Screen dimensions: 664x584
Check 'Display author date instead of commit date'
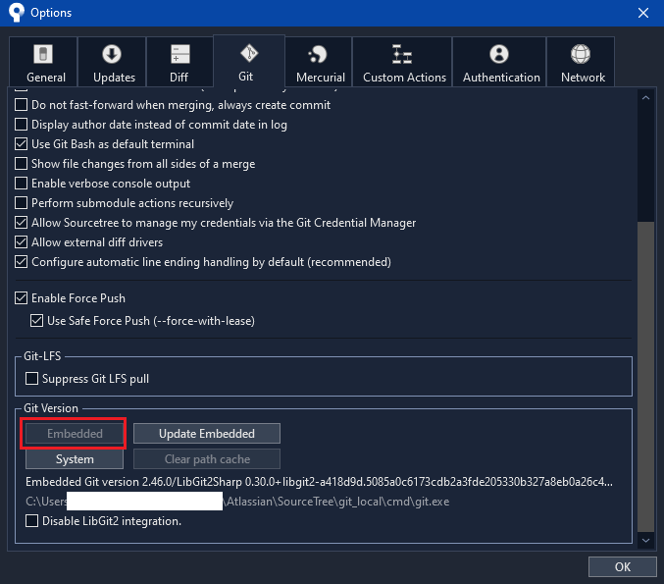point(22,125)
